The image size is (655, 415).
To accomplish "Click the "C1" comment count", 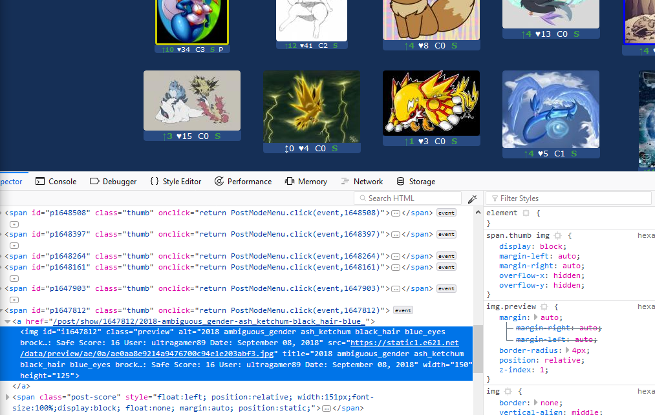I will 559,154.
